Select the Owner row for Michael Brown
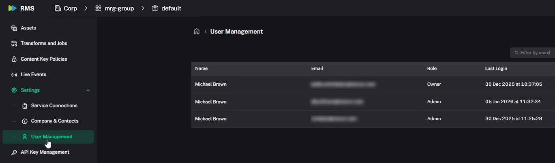The image size is (555, 163). pos(373,85)
